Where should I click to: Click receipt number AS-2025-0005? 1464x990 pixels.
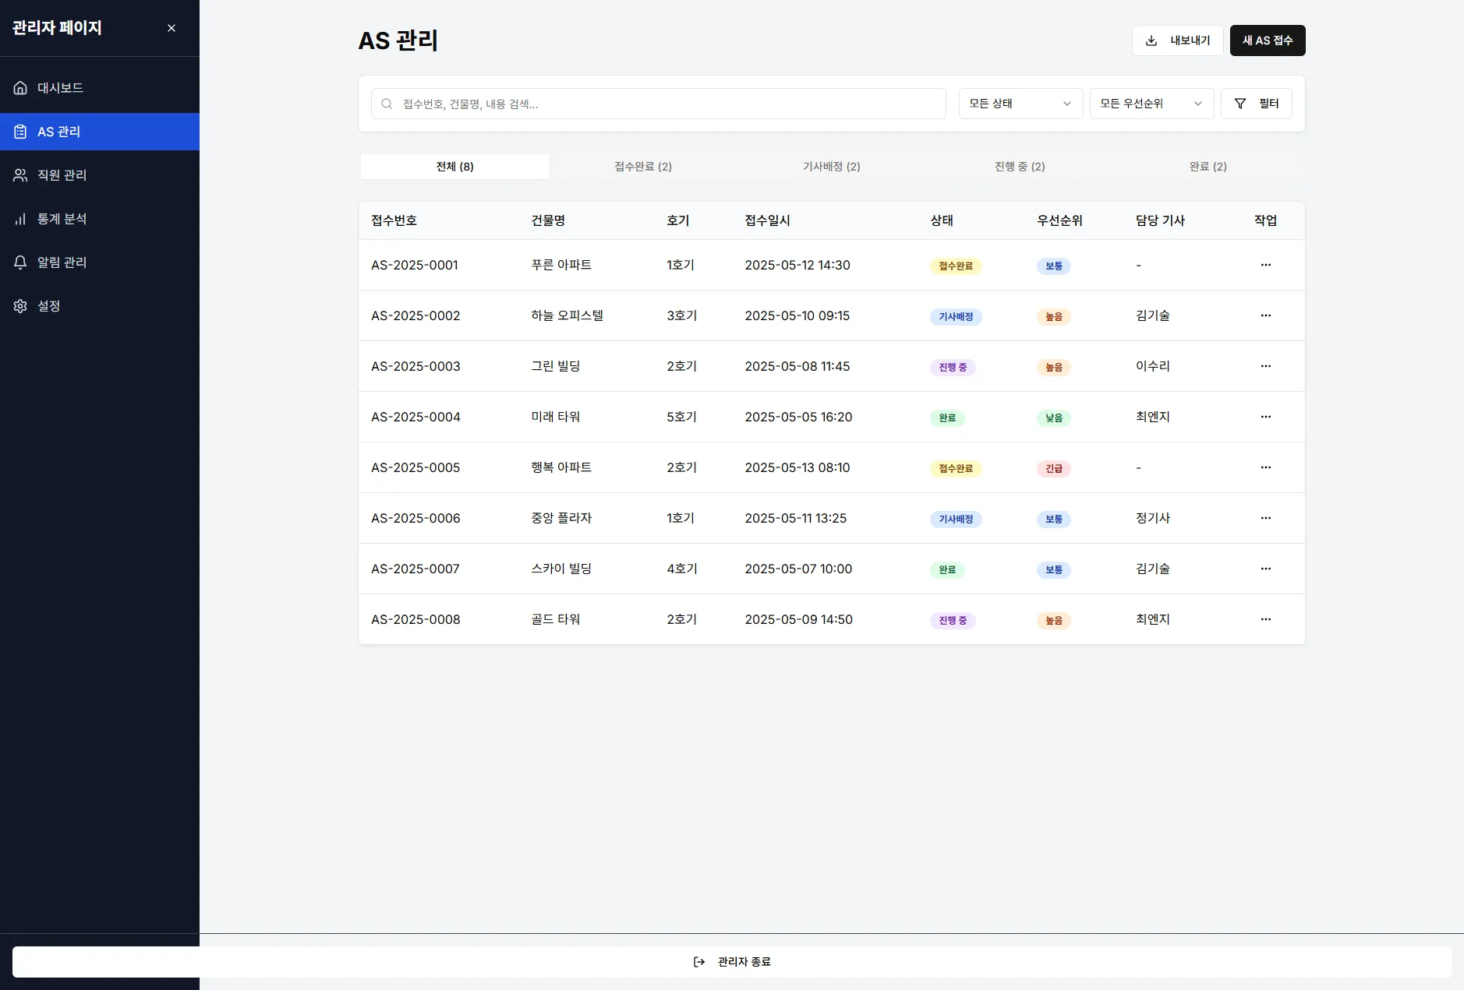(x=416, y=467)
